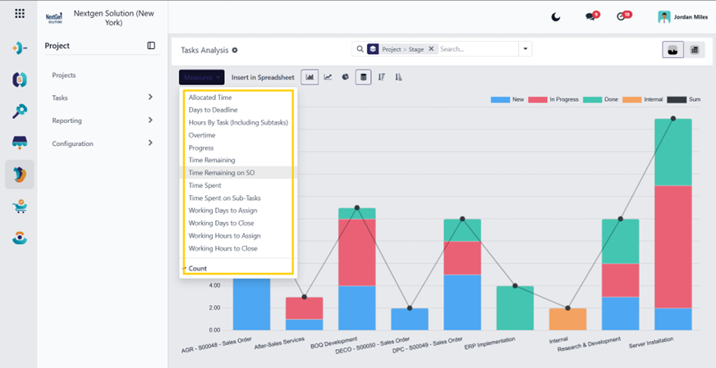Screen dimensions: 716x368
Task: Collapse the Project sidebar panel icon
Action: [x=151, y=46]
